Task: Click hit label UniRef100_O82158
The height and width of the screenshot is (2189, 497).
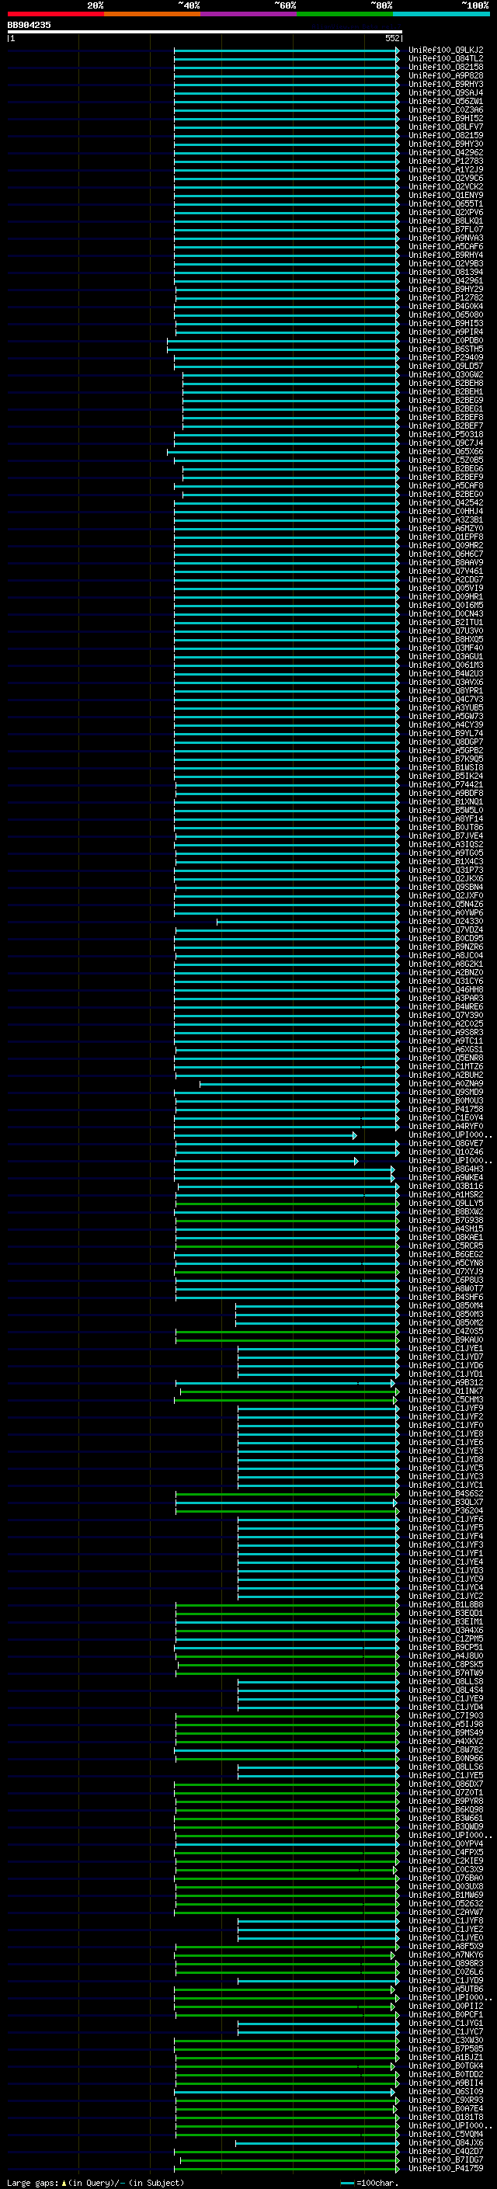Action: click(446, 67)
